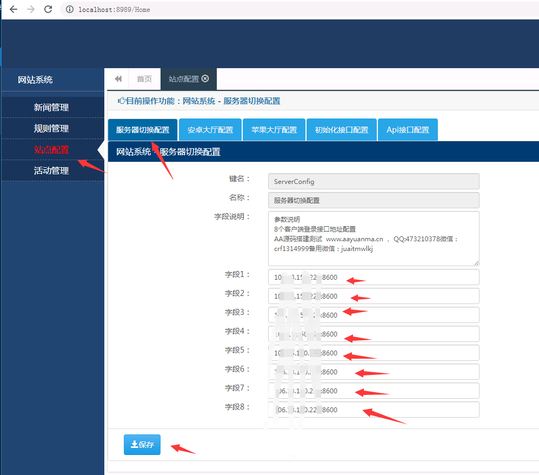Click the 保存 button to save
Viewport: 539px width, 475px height.
point(142,444)
